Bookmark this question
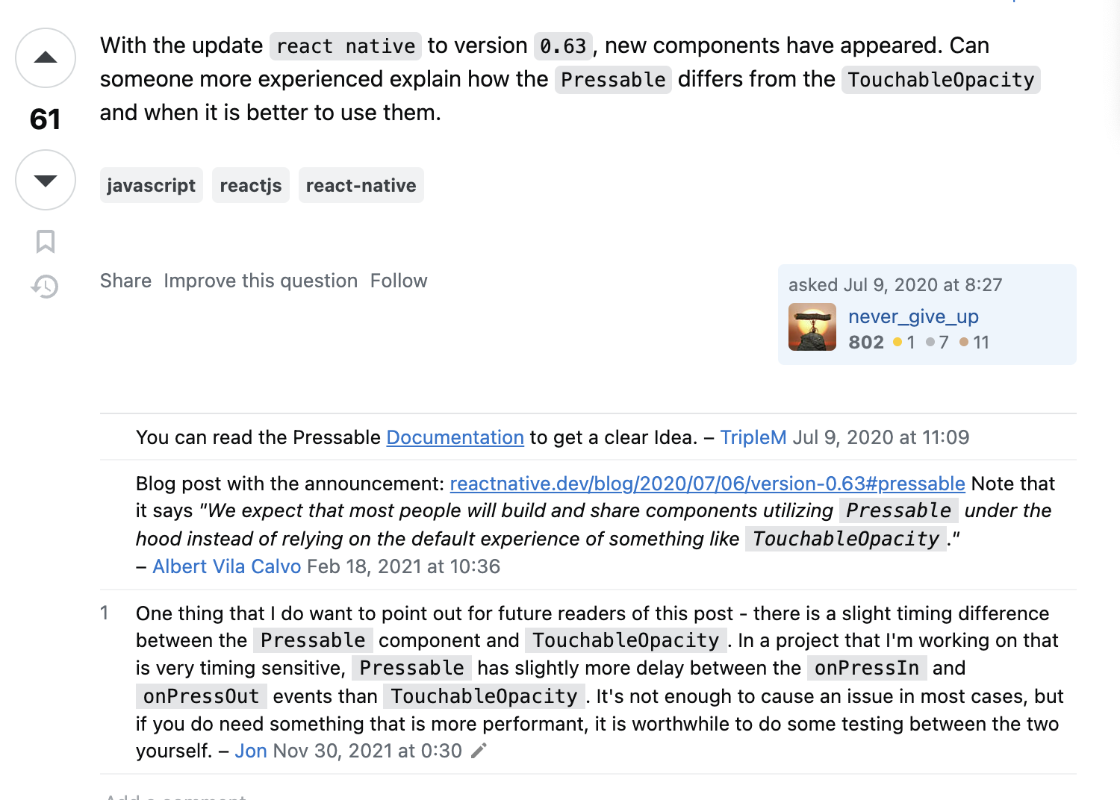The image size is (1120, 800). [45, 241]
